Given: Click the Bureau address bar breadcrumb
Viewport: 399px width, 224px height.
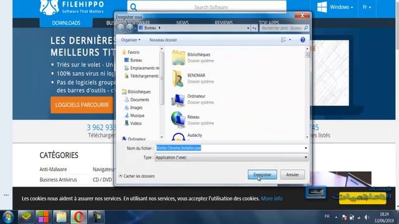Looking at the screenshot, I should tap(150, 27).
